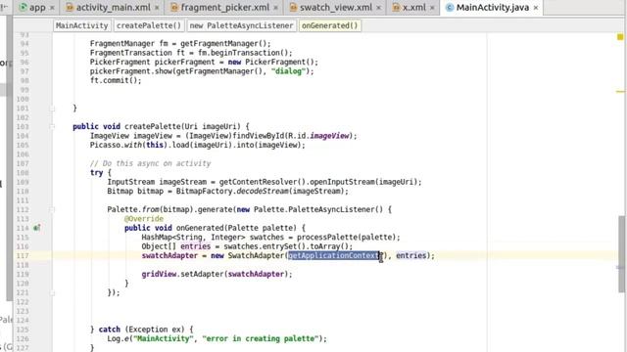The height and width of the screenshot is (352, 627).
Task: Close the swatch_view.xml tab
Action: [x=378, y=8]
